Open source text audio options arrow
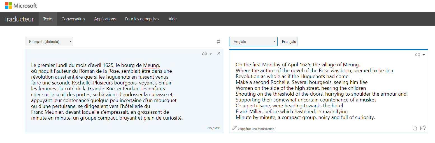The width and height of the screenshot is (435, 143). point(211,54)
